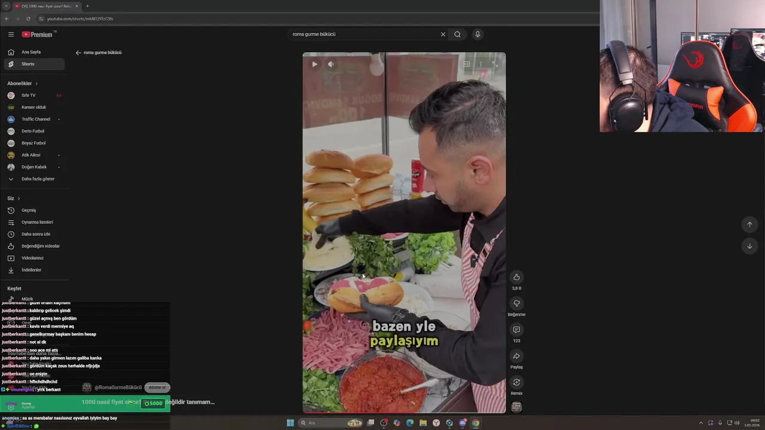The image size is (765, 430).
Task: Open Doğan Kabak subscription
Action: point(34,167)
